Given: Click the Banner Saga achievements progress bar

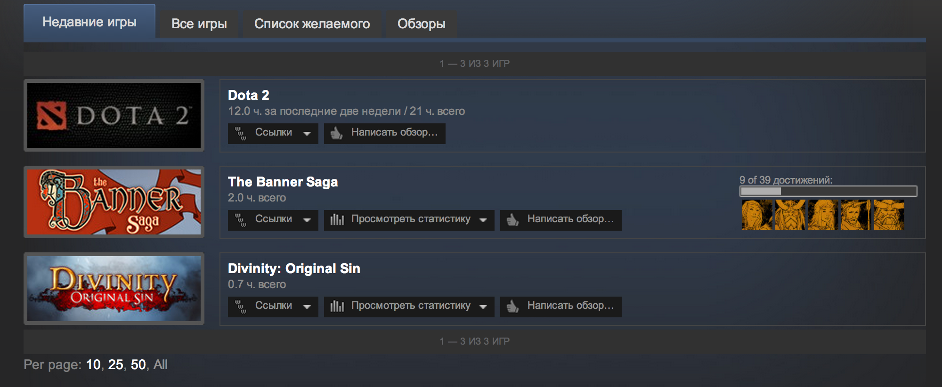Looking at the screenshot, I should click(x=828, y=191).
